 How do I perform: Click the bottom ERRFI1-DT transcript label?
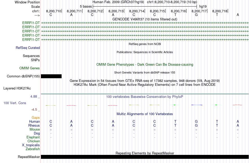pos(31,40)
